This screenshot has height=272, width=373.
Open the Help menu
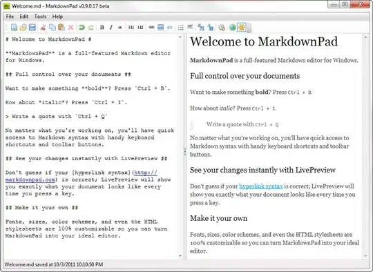pos(57,17)
